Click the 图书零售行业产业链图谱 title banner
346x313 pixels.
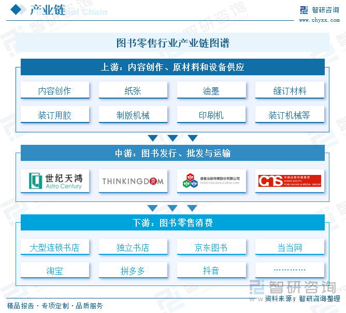[x=173, y=43]
